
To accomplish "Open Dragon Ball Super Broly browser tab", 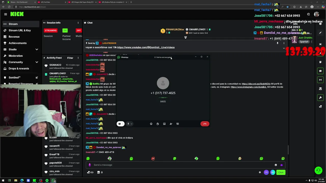I will pos(82,2).
